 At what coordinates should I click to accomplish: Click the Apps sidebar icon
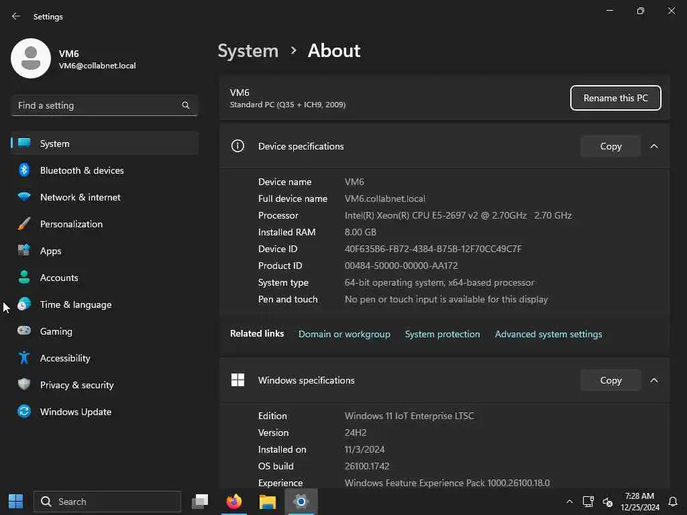(x=24, y=250)
